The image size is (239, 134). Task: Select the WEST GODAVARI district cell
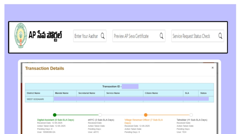coord(35,99)
